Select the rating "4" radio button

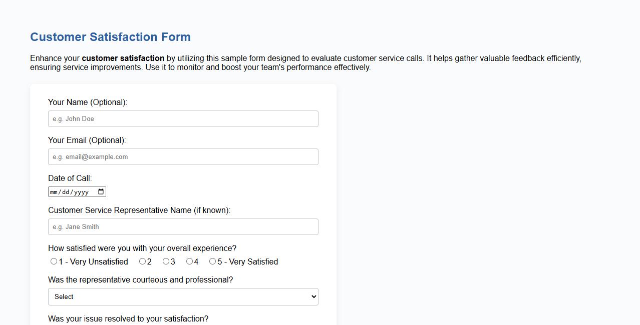[188, 261]
